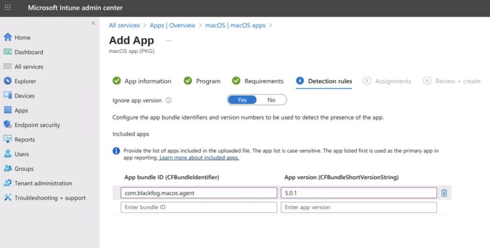The image size is (490, 248).
Task: Click the Endpoint security shield icon
Action: 8,124
